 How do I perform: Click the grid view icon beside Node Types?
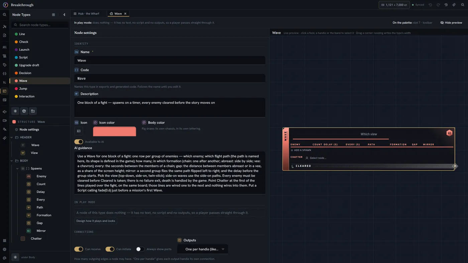pos(53,15)
